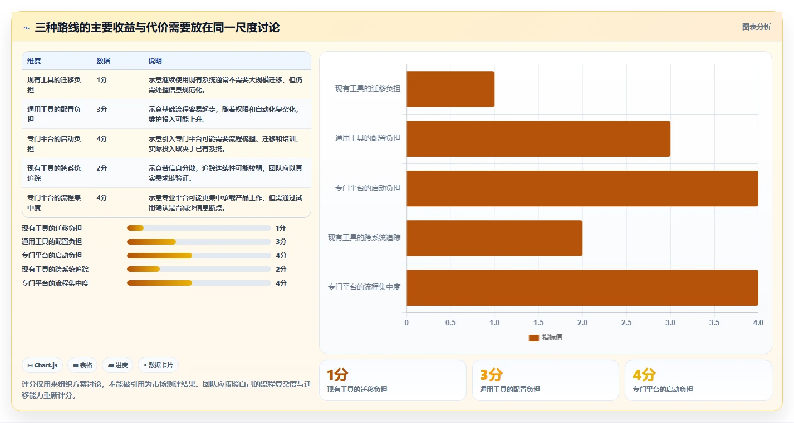This screenshot has height=423, width=794.
Task: Click the 专门平台的流程集中度 progress bar
Action: [x=199, y=283]
